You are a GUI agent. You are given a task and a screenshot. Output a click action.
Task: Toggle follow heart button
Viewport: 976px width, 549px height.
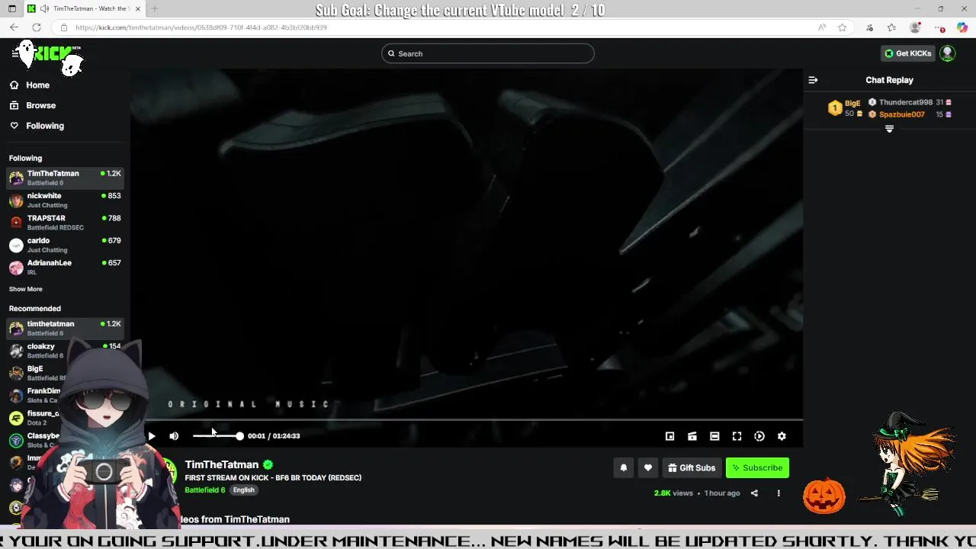[x=648, y=468]
